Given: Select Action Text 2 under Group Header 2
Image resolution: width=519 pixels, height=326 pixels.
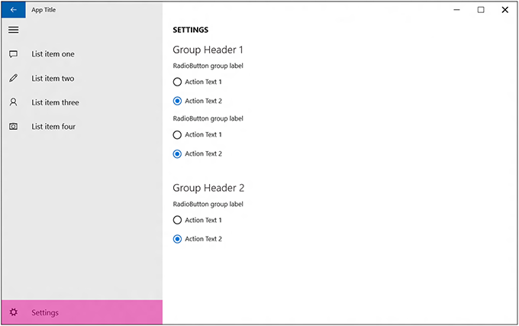Looking at the screenshot, I should pos(178,239).
